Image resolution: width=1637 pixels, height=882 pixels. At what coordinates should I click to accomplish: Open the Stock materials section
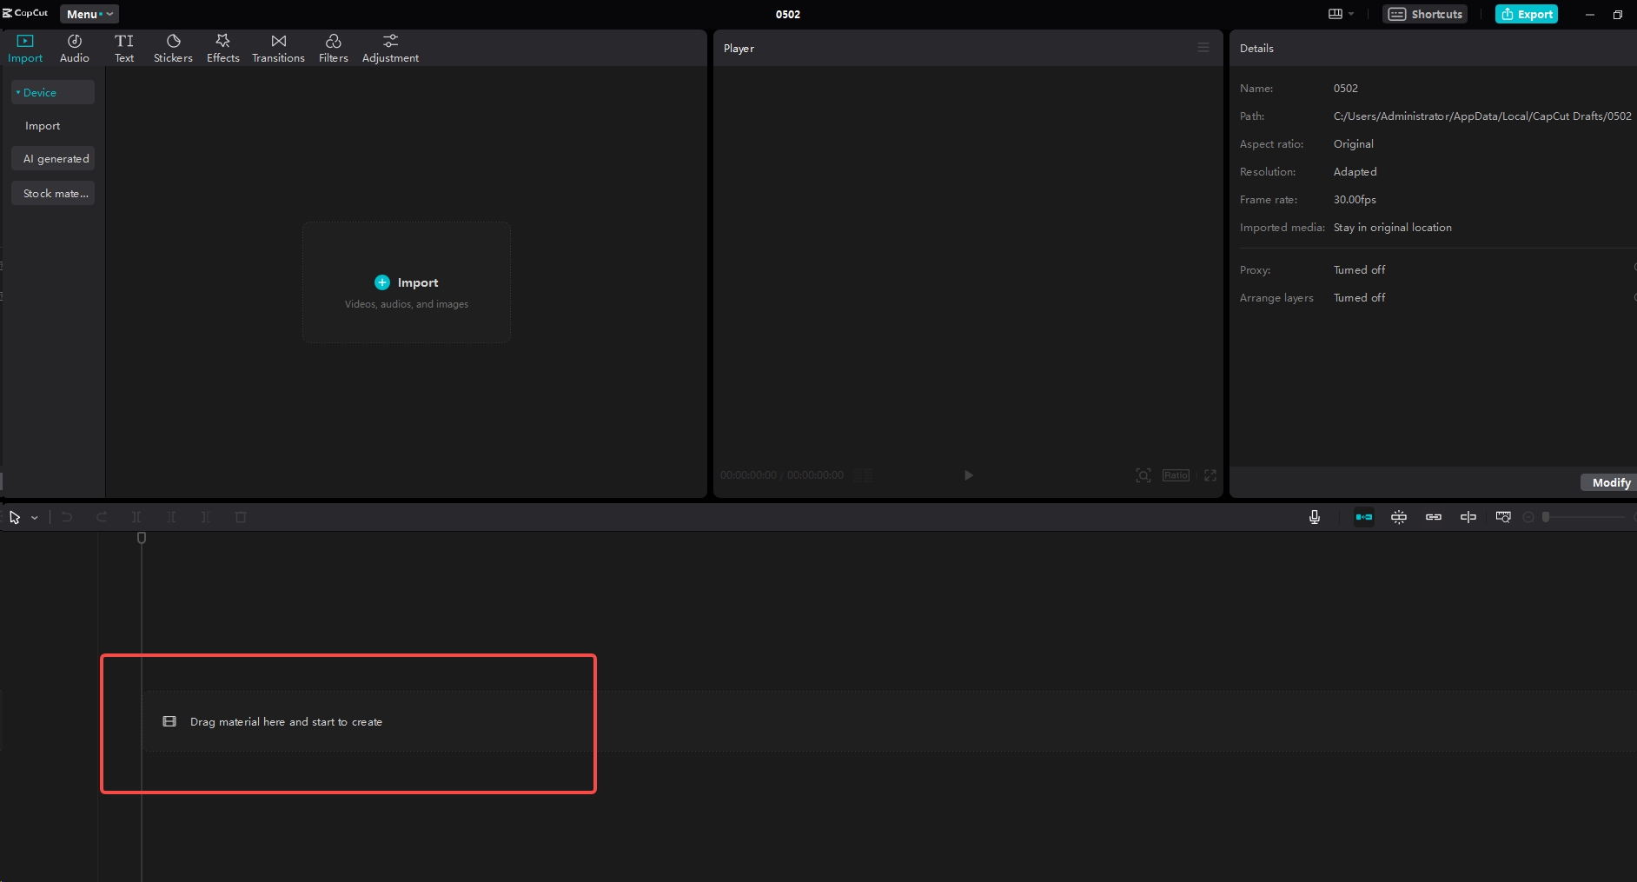pyautogui.click(x=53, y=193)
